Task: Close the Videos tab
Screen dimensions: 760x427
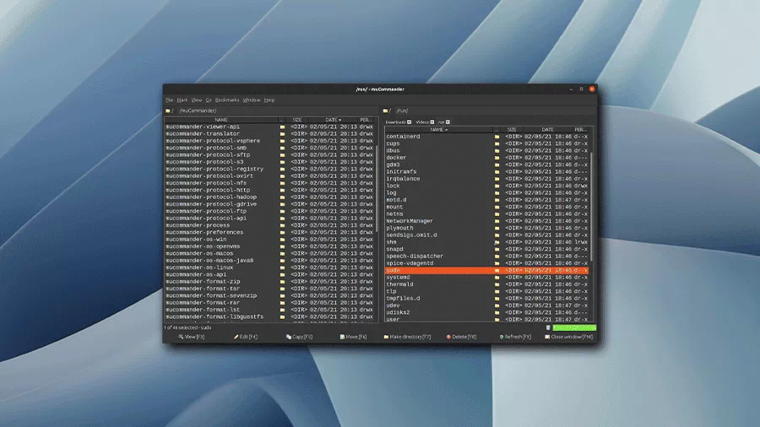Action: [x=432, y=122]
